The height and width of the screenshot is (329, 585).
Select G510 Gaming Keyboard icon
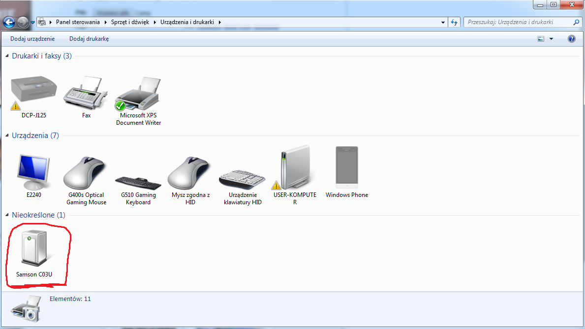[138, 182]
